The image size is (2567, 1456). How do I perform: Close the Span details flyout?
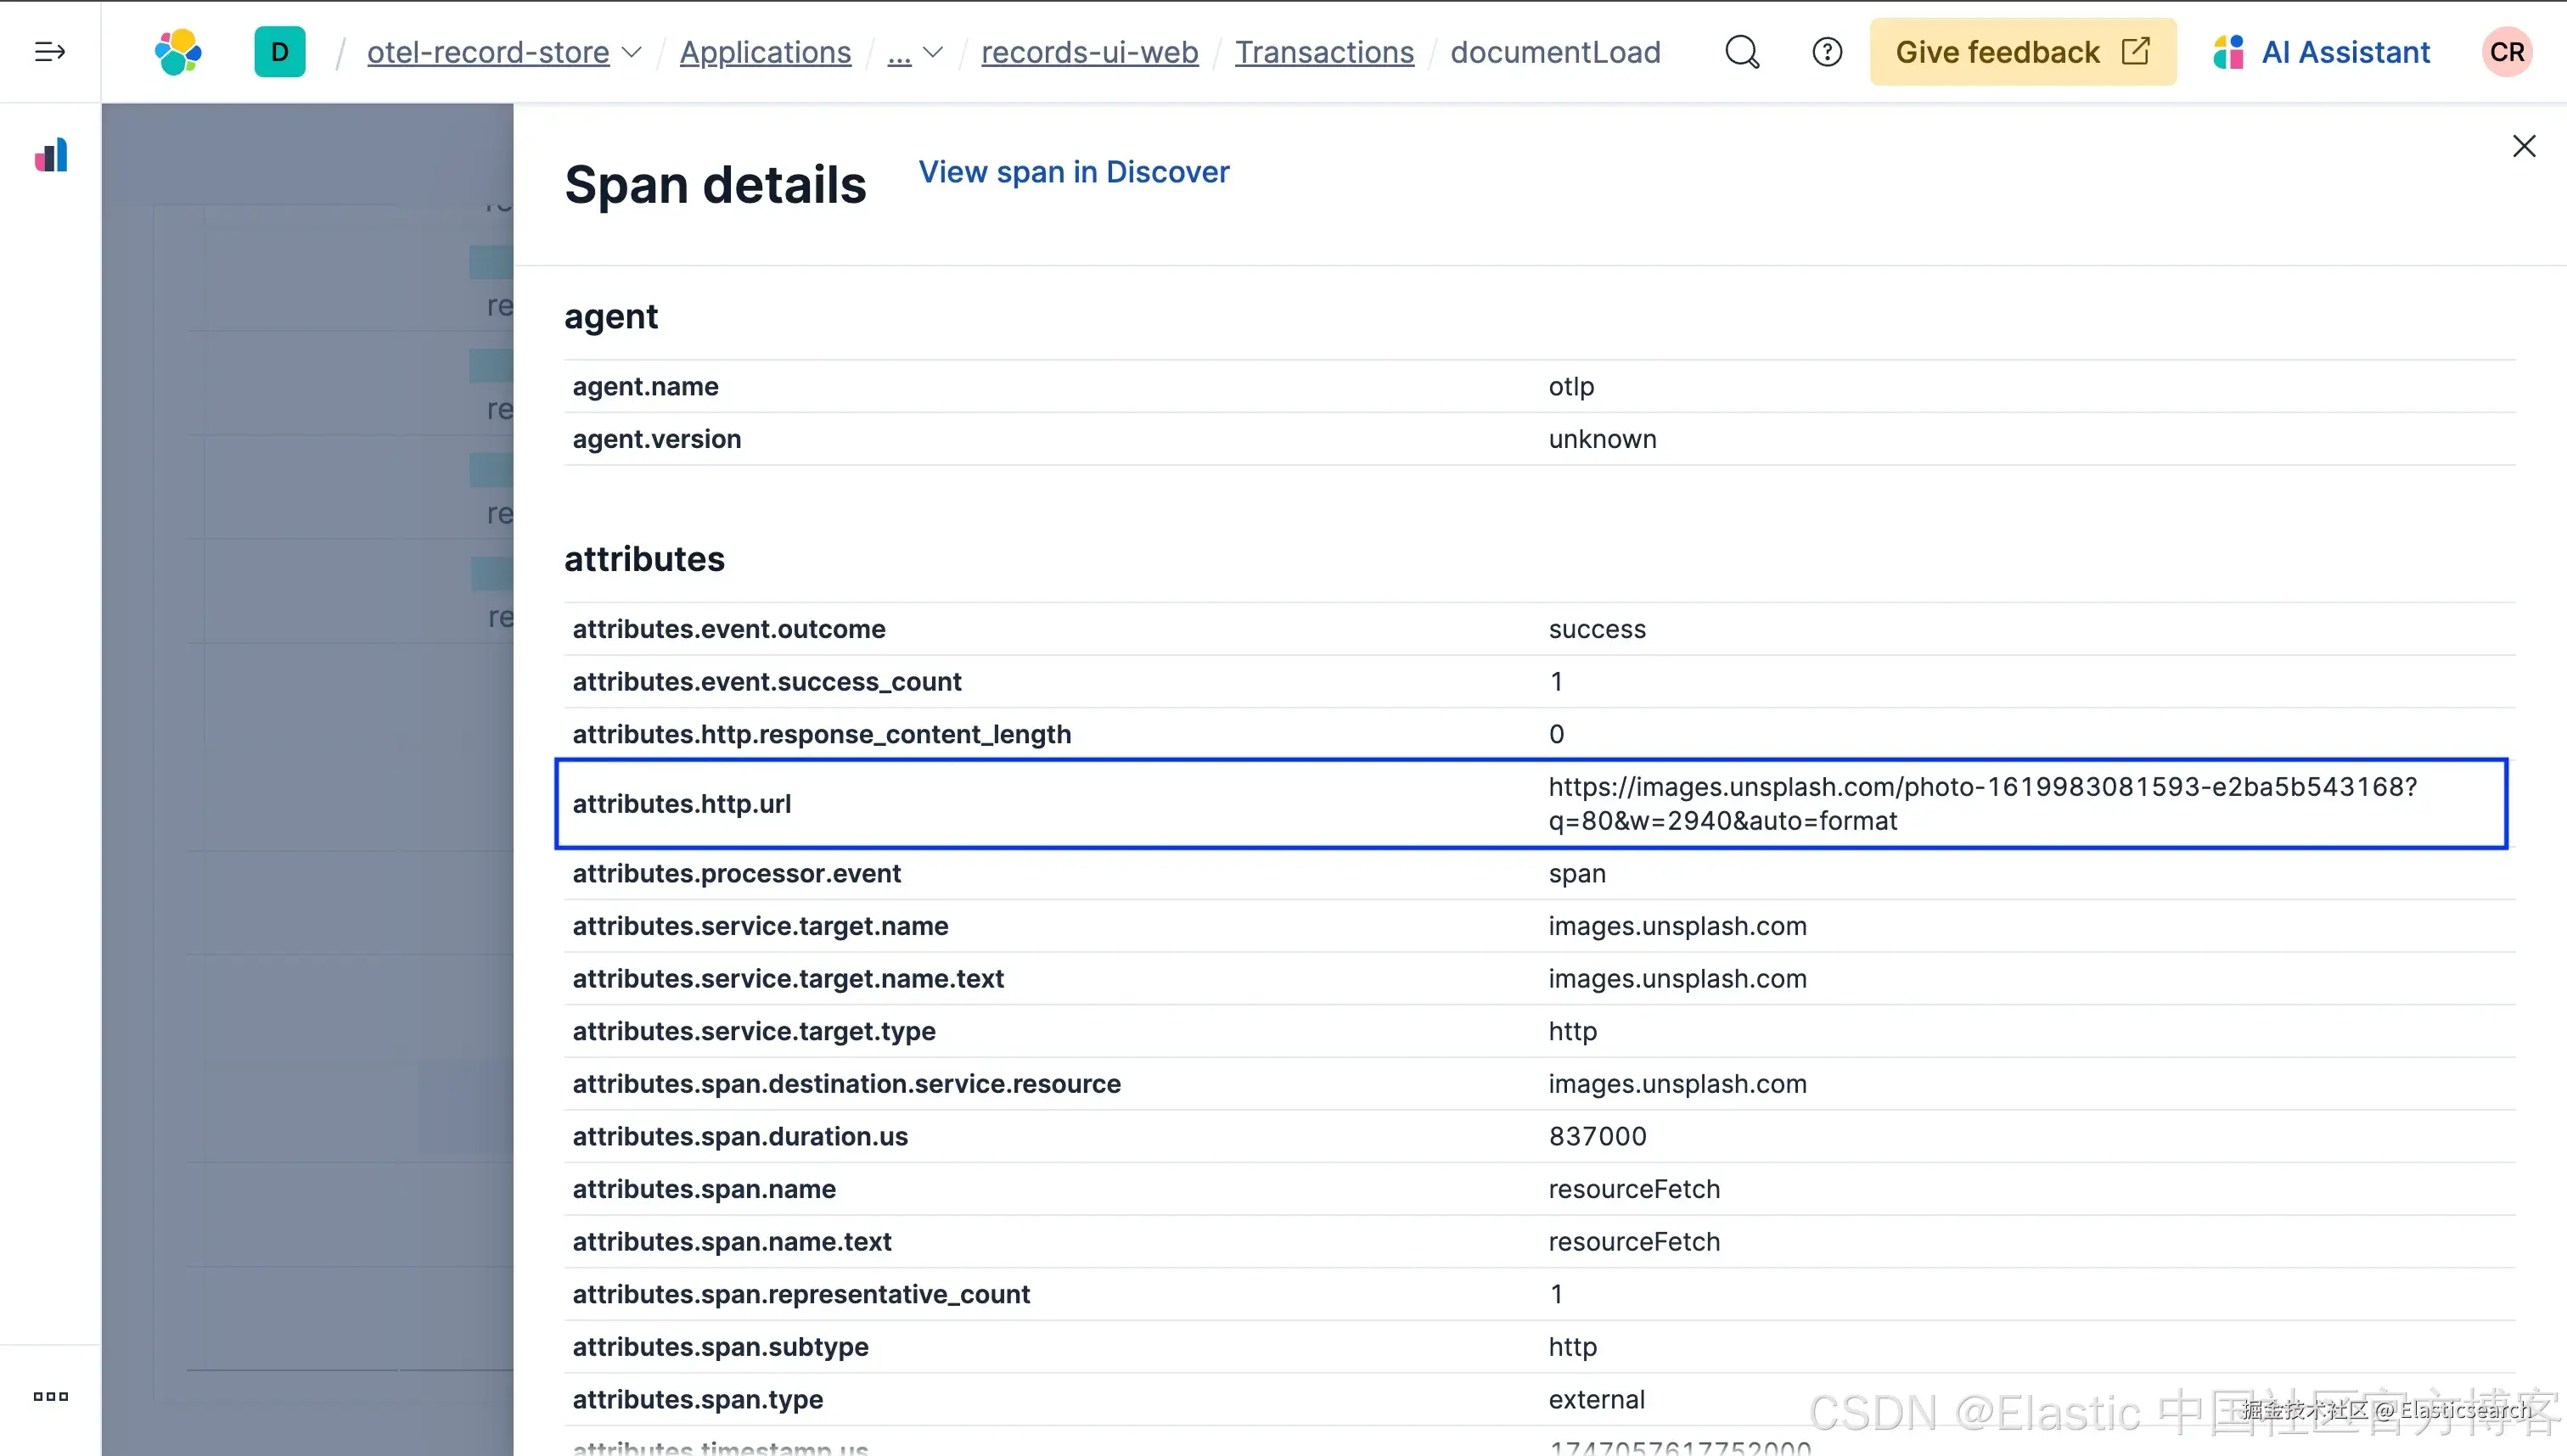coord(2523,147)
